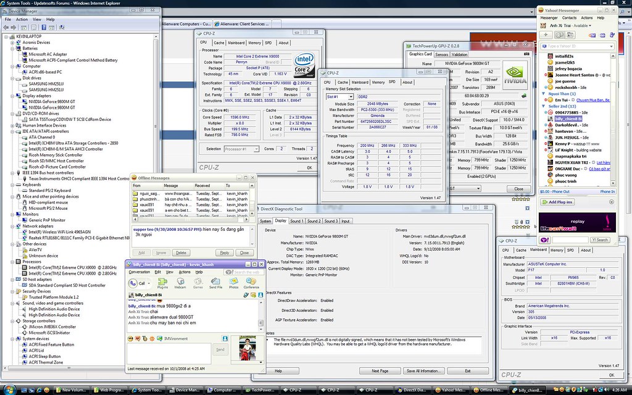
Task: Click Save All Information in DirectX Diagnostic Tool
Action: (x=423, y=371)
